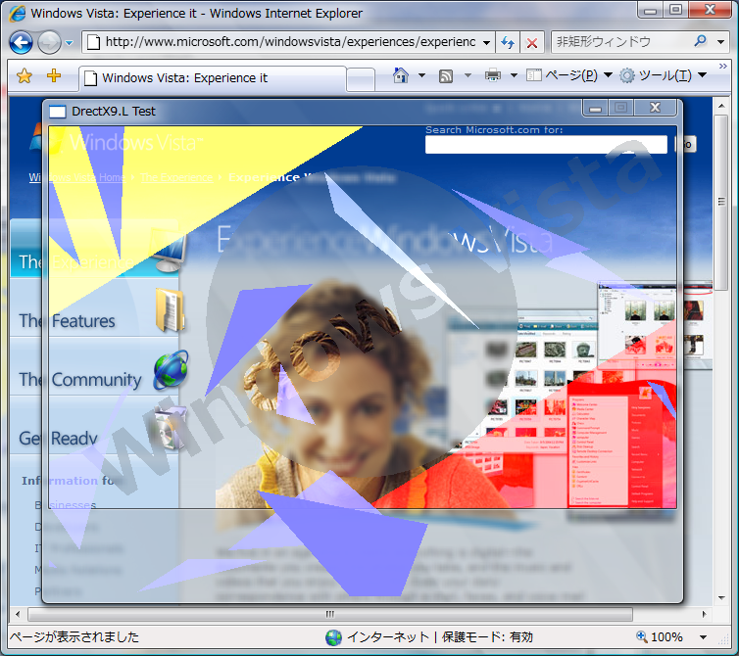Click the RSS feeds toolbar icon
This screenshot has height=656, width=739.
[x=446, y=76]
